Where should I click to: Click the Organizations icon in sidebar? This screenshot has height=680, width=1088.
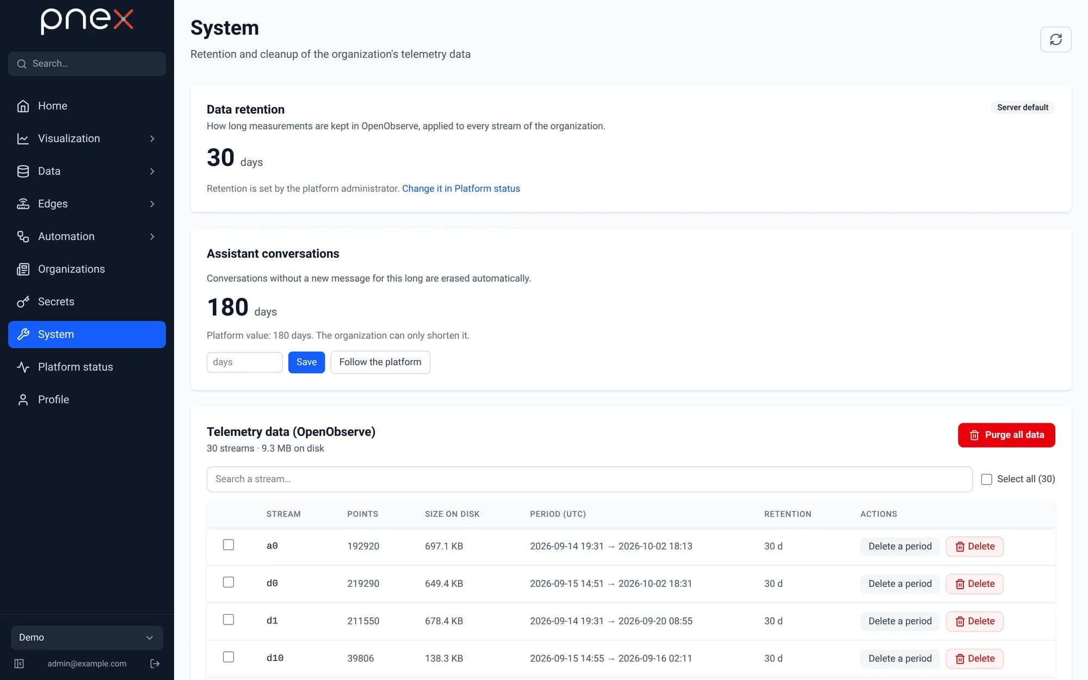pos(23,269)
